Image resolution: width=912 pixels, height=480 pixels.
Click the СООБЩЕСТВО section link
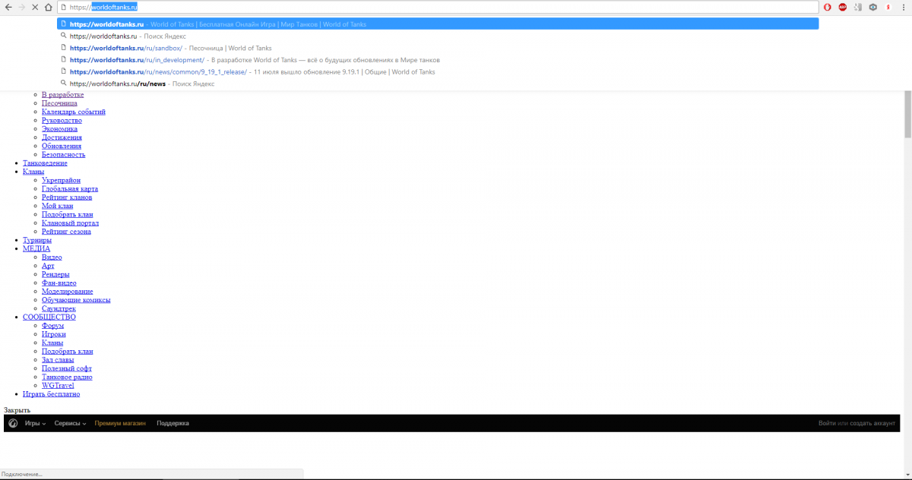[49, 317]
